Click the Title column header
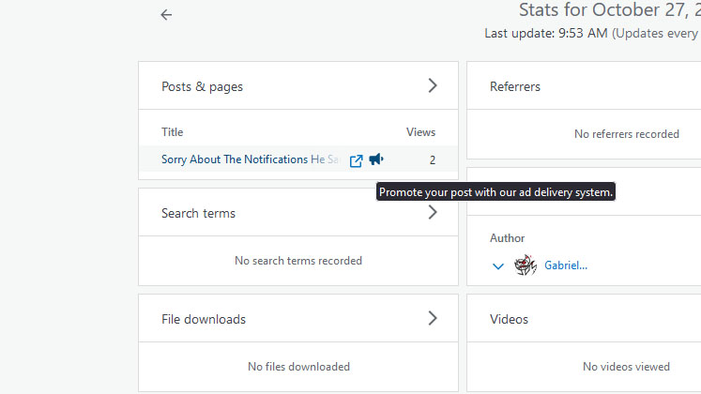The image size is (701, 394). (173, 132)
